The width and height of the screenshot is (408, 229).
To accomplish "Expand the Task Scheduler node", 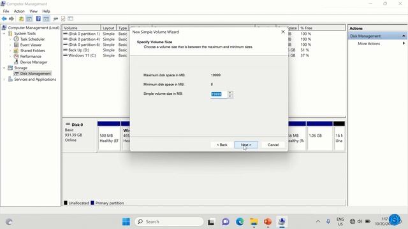I will point(10,39).
